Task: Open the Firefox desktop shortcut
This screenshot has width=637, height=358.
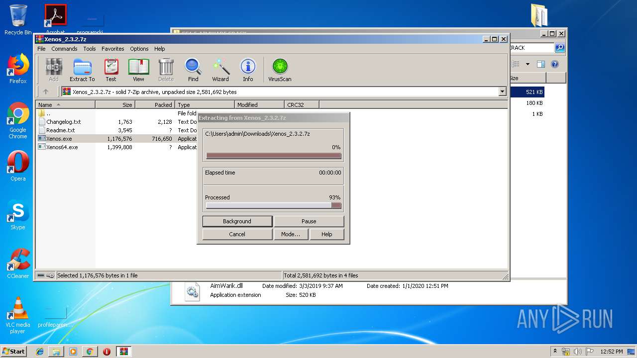Action: pyautogui.click(x=18, y=69)
